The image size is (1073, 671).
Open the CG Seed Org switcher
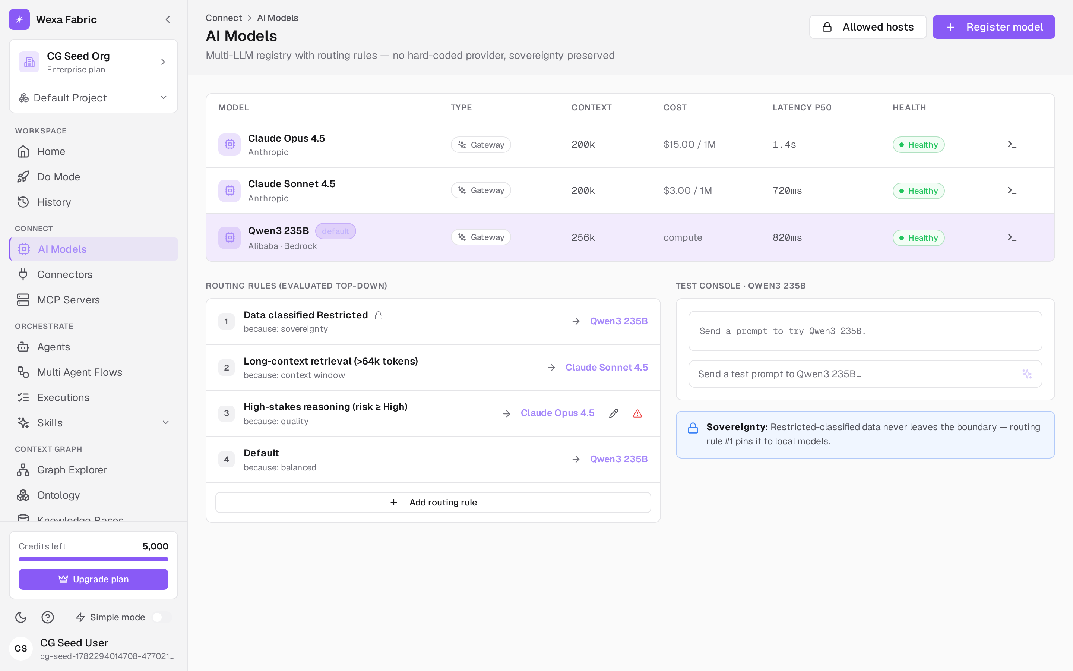point(94,62)
